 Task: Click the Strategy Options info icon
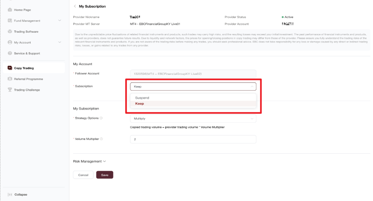[x=101, y=118]
